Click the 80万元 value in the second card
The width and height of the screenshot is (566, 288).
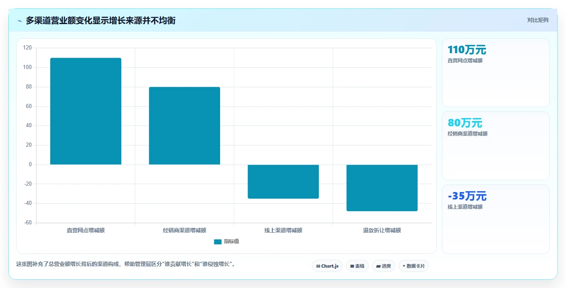(x=465, y=123)
